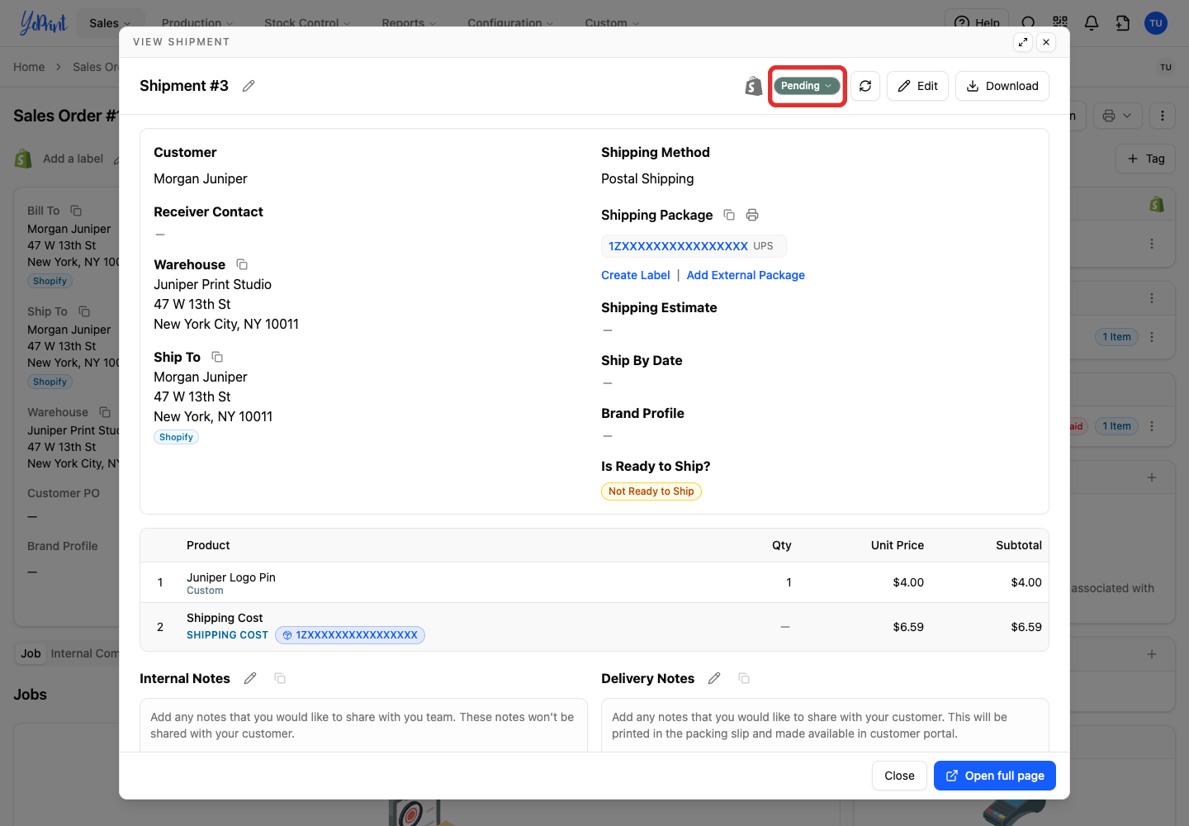Viewport: 1189px width, 826px height.
Task: Open the notifications bell in top bar
Action: click(x=1092, y=23)
